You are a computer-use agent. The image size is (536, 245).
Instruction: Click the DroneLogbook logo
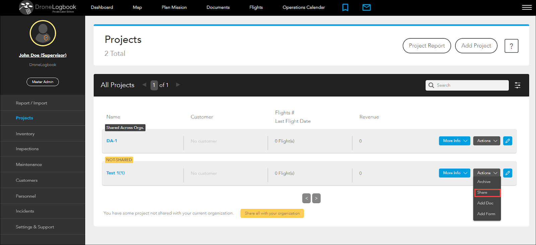click(47, 7)
